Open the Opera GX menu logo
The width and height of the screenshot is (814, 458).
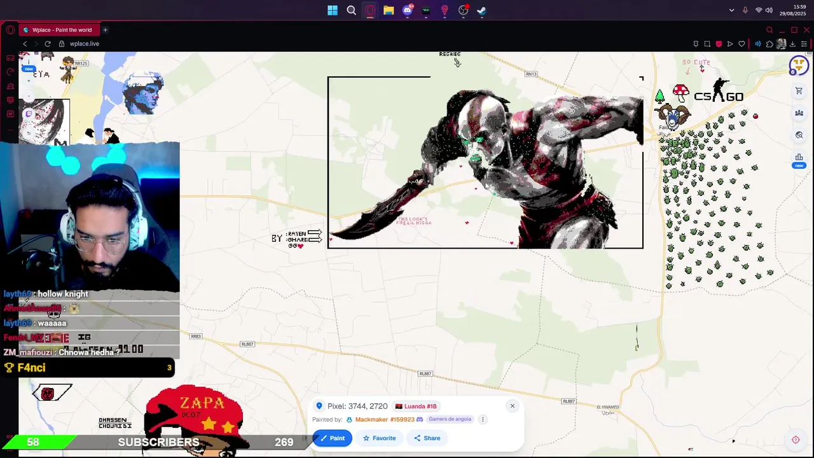tap(10, 30)
